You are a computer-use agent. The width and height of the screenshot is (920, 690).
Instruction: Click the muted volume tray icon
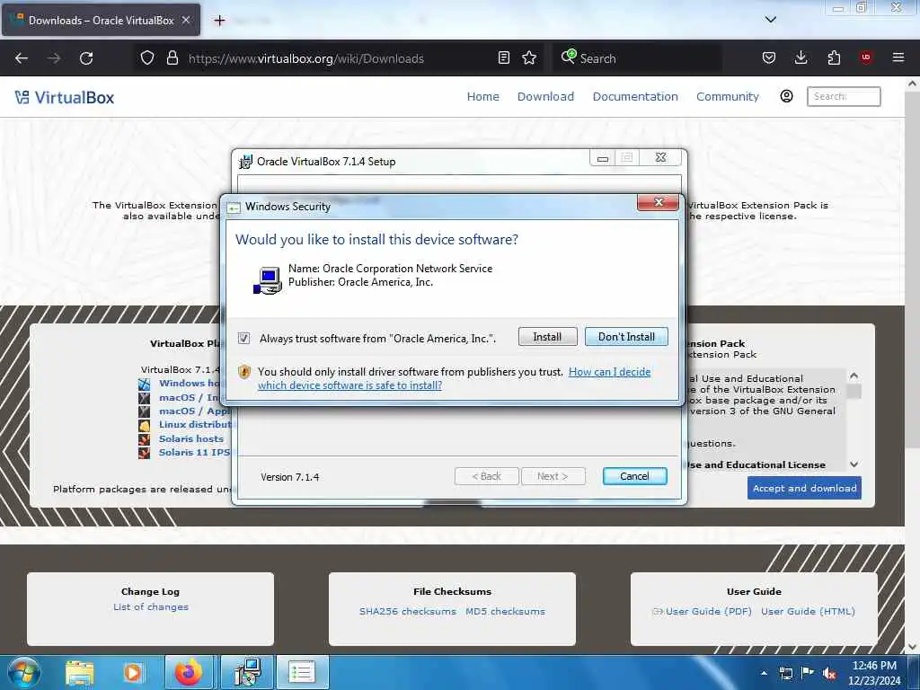point(829,674)
